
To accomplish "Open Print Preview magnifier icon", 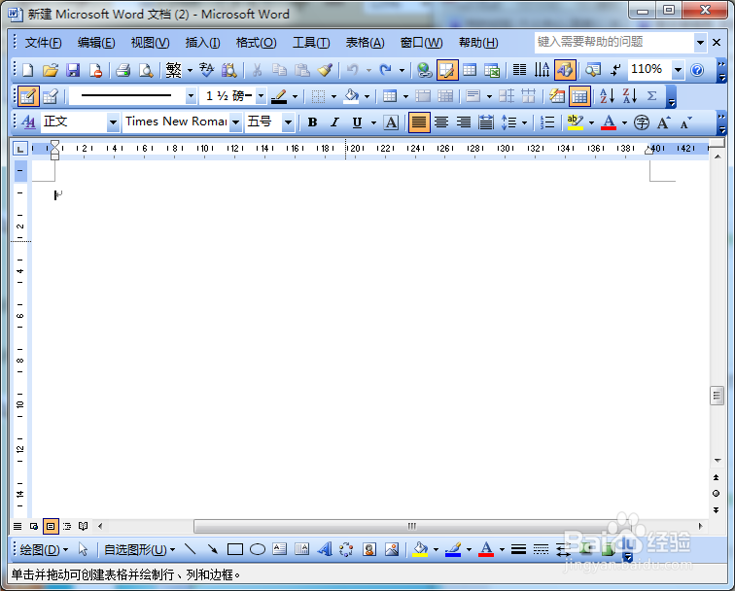I will click(x=146, y=70).
